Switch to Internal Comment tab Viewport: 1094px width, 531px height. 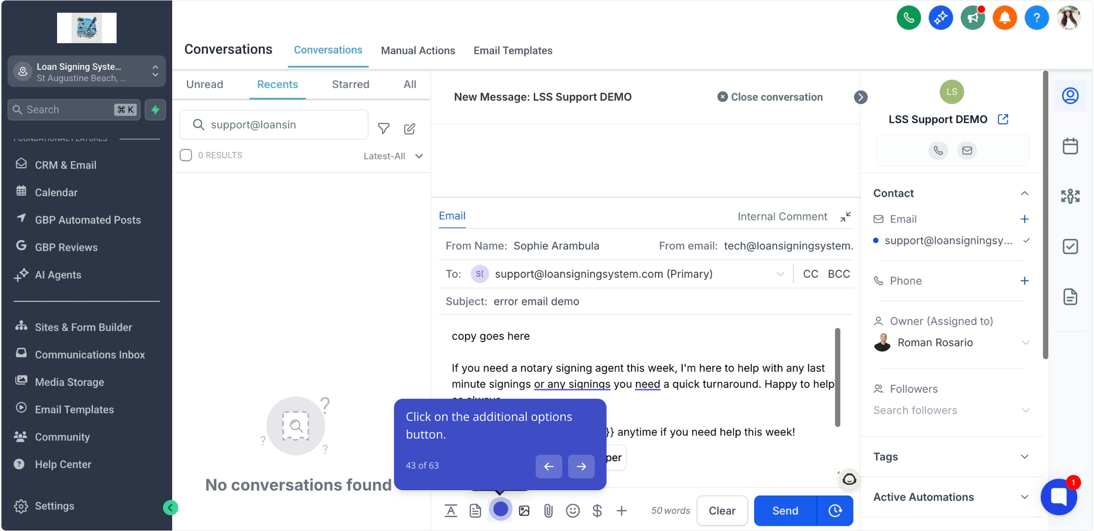tap(782, 217)
